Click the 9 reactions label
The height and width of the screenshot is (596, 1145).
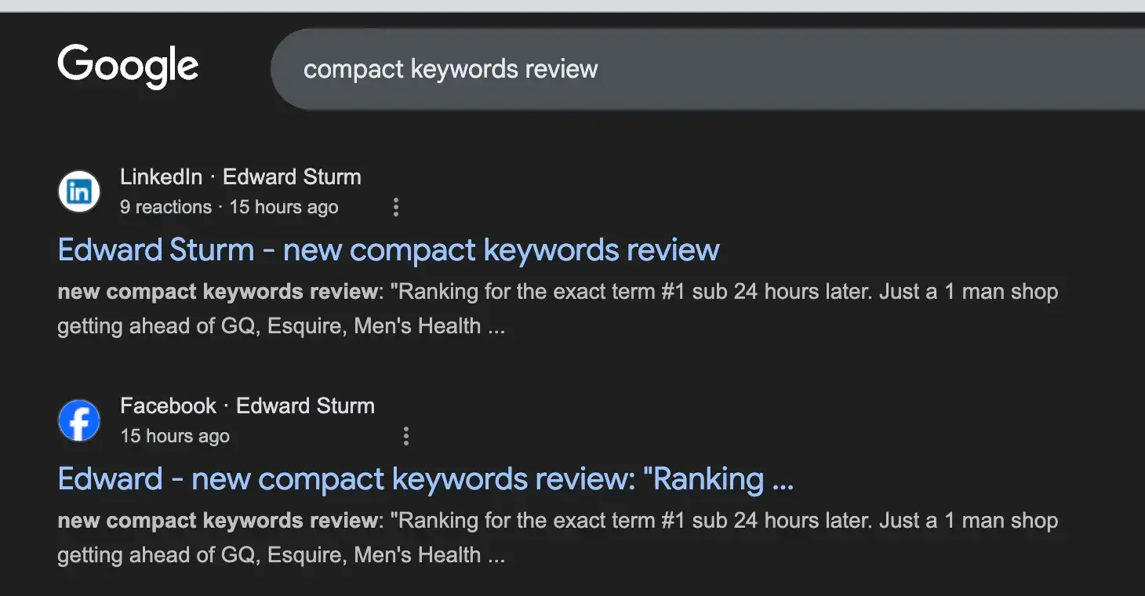coord(165,207)
